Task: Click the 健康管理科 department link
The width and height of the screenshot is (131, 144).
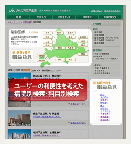Action: click(x=105, y=114)
